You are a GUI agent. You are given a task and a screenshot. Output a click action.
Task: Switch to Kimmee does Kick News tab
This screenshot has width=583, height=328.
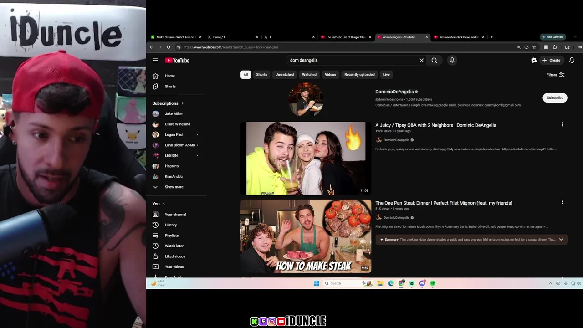(459, 37)
